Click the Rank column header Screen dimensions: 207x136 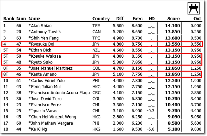click(9, 19)
